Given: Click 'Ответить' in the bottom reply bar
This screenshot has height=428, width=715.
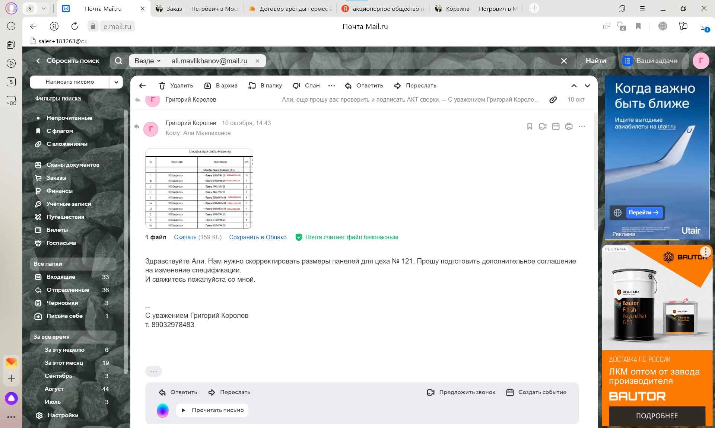Looking at the screenshot, I should (178, 392).
